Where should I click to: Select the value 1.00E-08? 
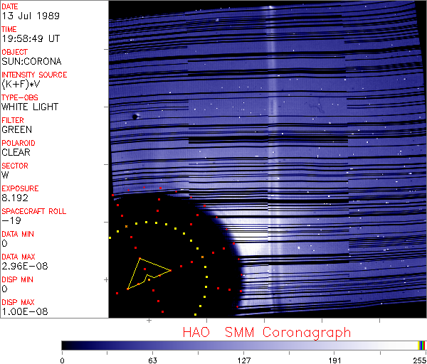[25, 311]
